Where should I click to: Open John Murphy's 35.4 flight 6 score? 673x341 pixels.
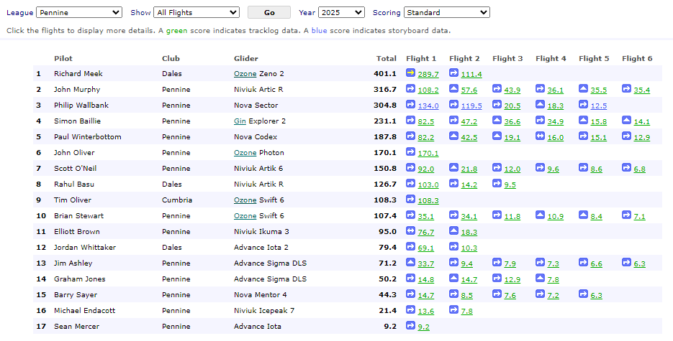click(x=641, y=90)
